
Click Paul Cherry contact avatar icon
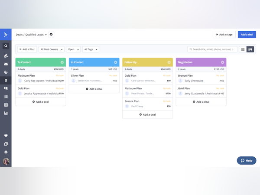point(127,106)
